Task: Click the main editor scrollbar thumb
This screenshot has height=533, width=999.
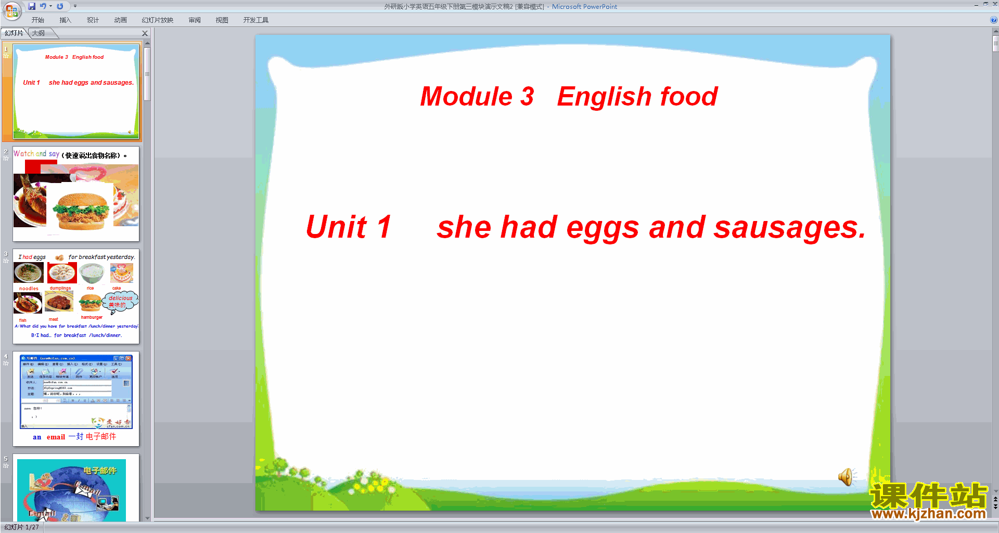Action: tap(995, 44)
